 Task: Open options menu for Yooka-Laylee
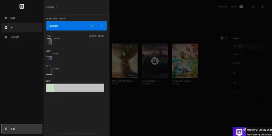pos(196,81)
